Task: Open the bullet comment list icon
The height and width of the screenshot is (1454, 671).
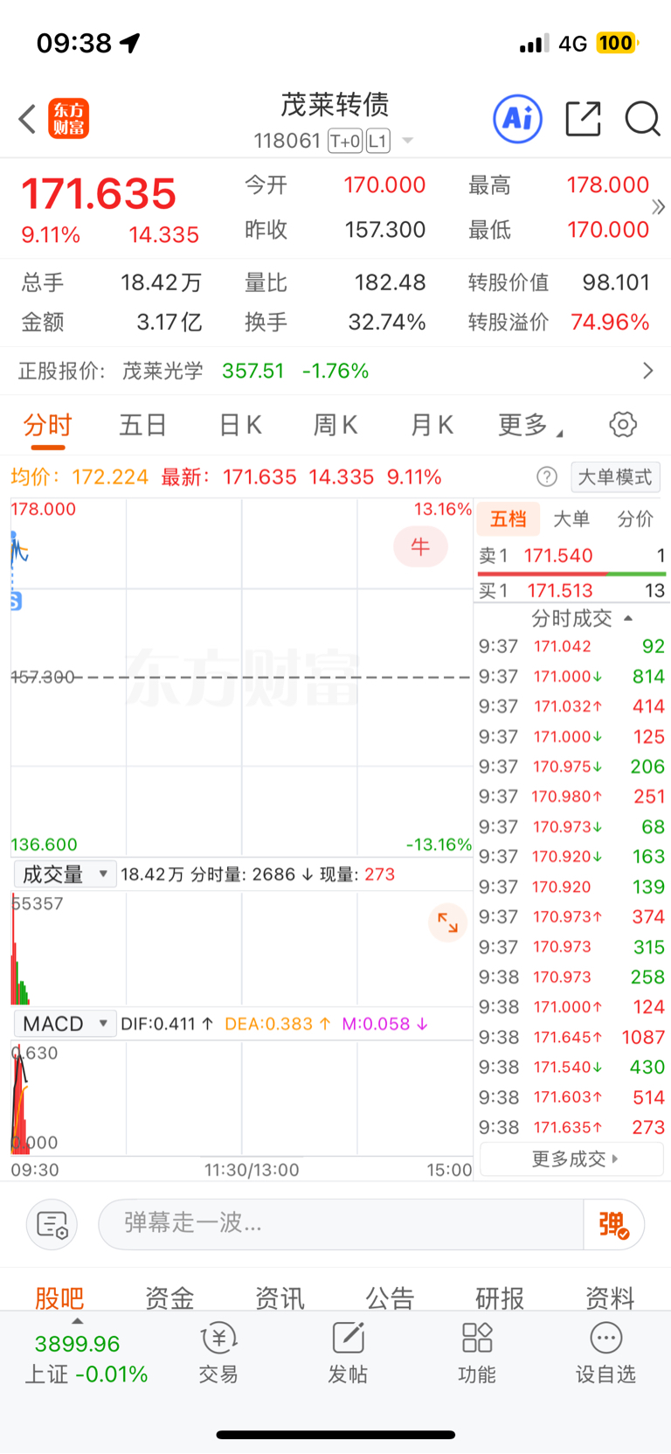Action: point(52,1224)
